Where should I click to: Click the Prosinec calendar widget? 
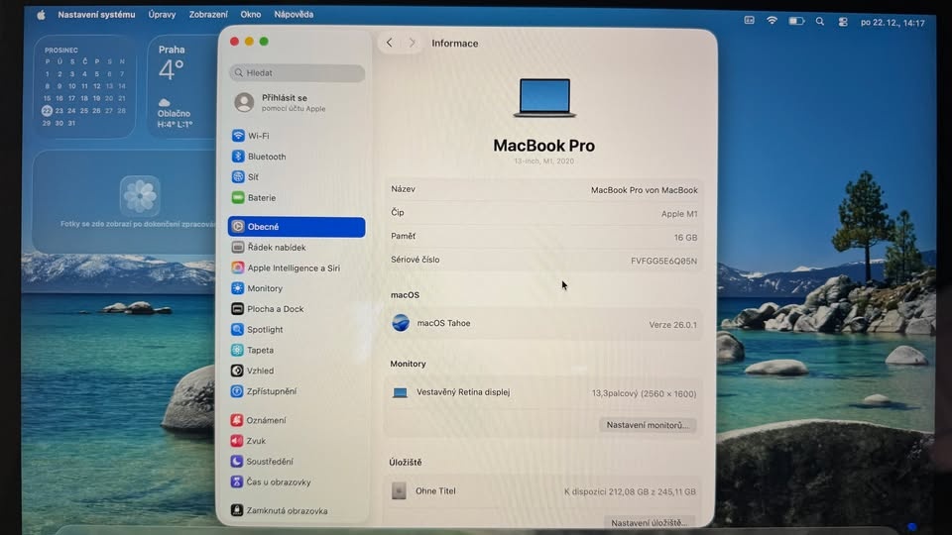84,86
